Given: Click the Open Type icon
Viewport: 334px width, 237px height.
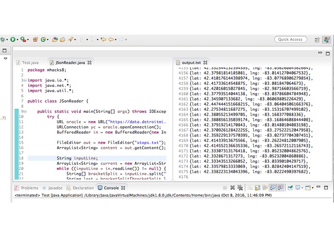Looking at the screenshot, I should pyautogui.click(x=55, y=39).
